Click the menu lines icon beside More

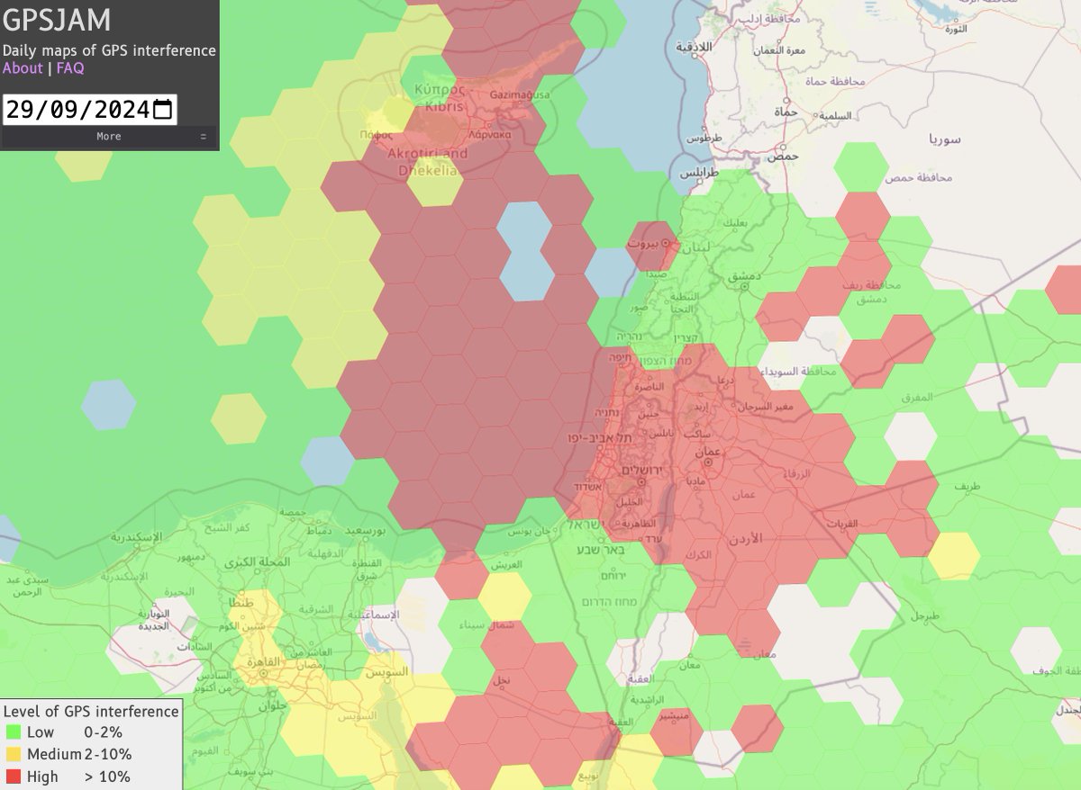coord(204,137)
